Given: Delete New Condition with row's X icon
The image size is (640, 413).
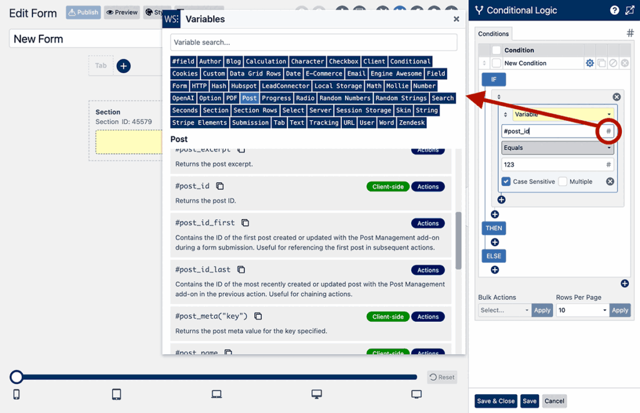Looking at the screenshot, I should [625, 63].
